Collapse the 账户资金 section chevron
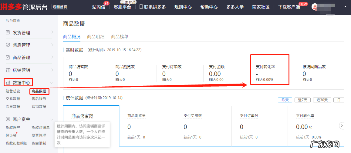Screen dimensions: 351x153 tap(52, 119)
